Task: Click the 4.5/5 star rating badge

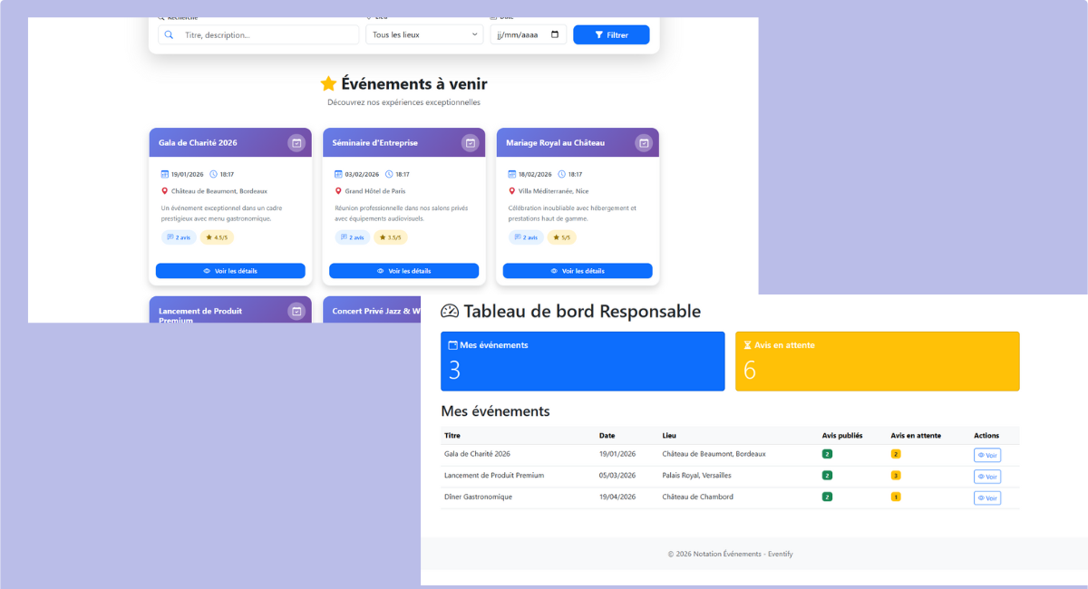Action: click(x=216, y=237)
